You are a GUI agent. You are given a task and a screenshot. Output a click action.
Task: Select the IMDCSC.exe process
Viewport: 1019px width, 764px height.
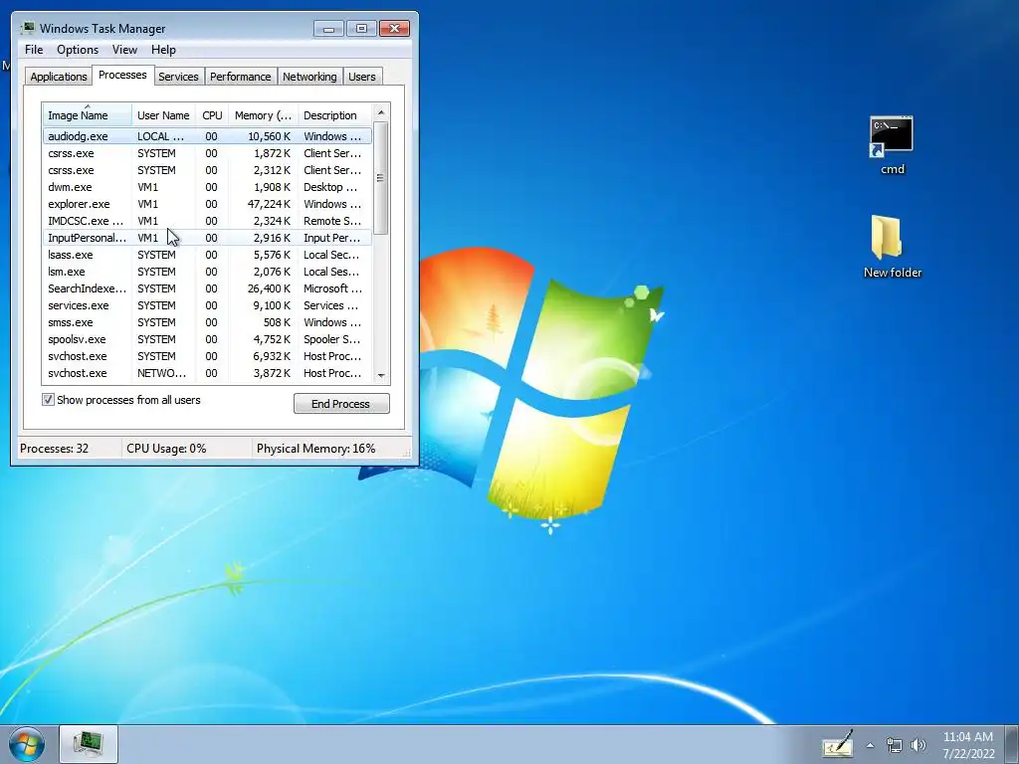pyautogui.click(x=207, y=220)
